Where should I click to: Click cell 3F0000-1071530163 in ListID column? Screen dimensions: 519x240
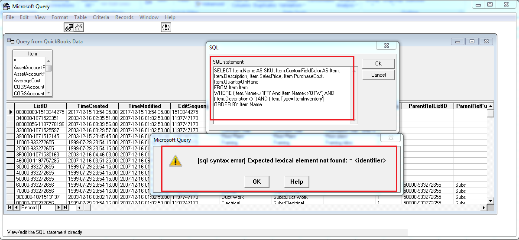coord(41,155)
